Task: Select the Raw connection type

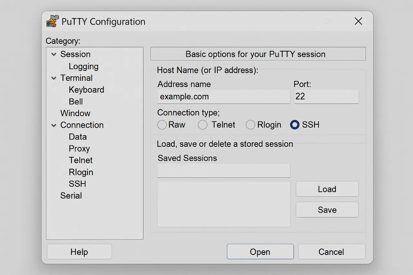Action: [x=162, y=125]
